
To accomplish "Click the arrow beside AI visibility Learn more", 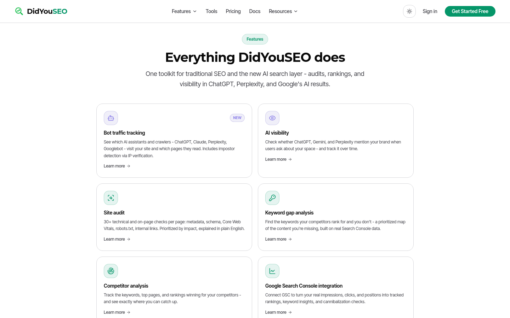I will click(x=290, y=159).
